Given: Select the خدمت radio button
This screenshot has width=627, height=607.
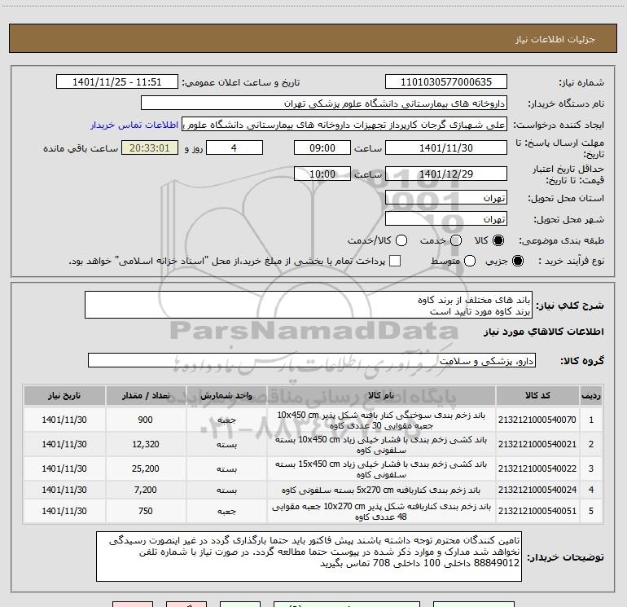Looking at the screenshot, I should click(x=456, y=240).
